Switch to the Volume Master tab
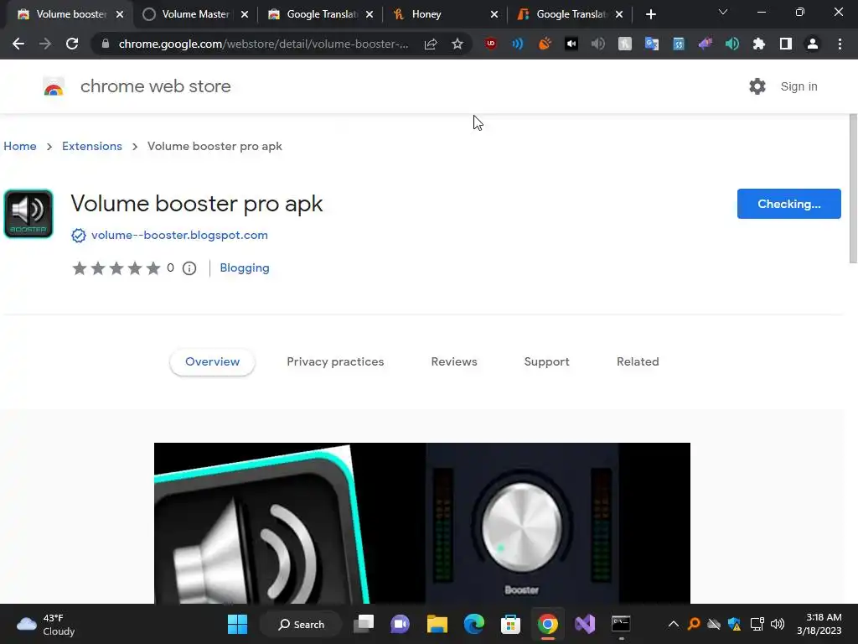 pyautogui.click(x=195, y=14)
